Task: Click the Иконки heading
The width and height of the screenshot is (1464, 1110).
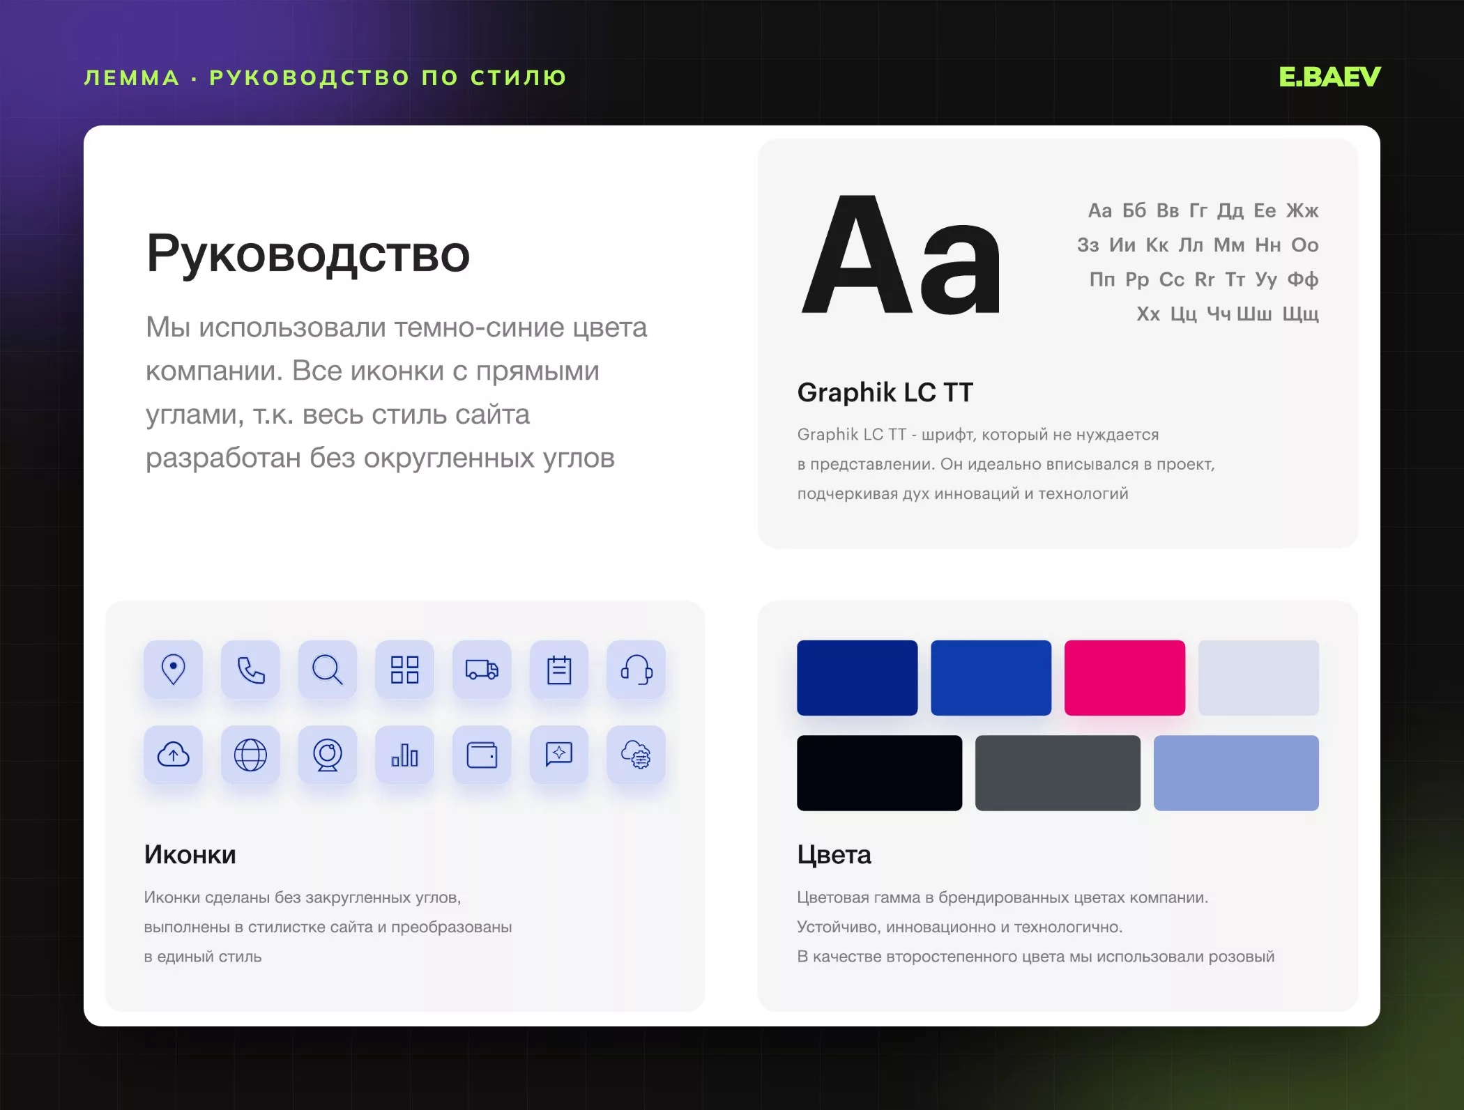Action: 190,855
